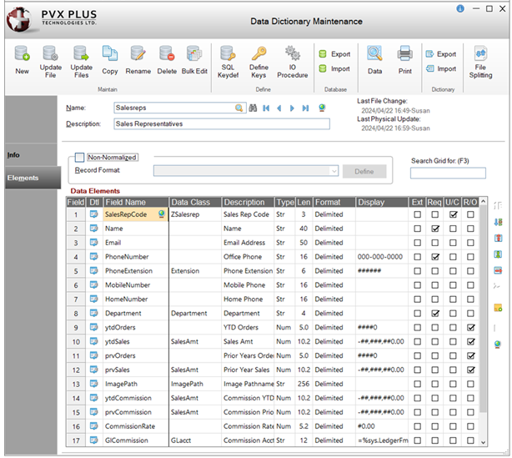Uncheck Req for the Name field
This screenshot has width=512, height=458.
coord(435,229)
